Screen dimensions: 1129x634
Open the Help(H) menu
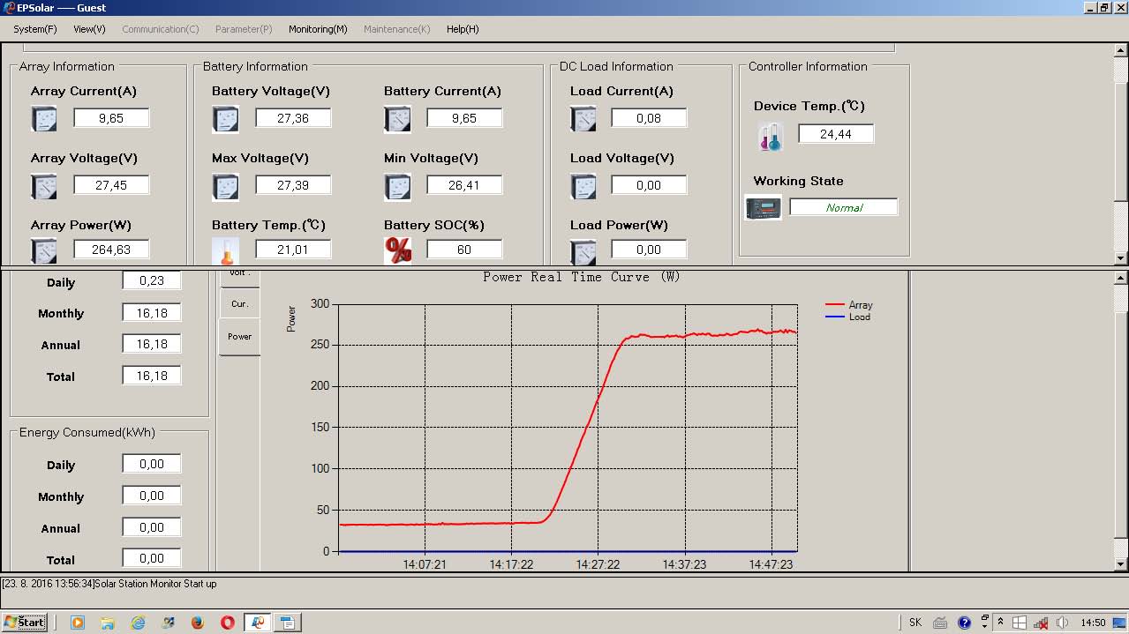[x=463, y=29]
